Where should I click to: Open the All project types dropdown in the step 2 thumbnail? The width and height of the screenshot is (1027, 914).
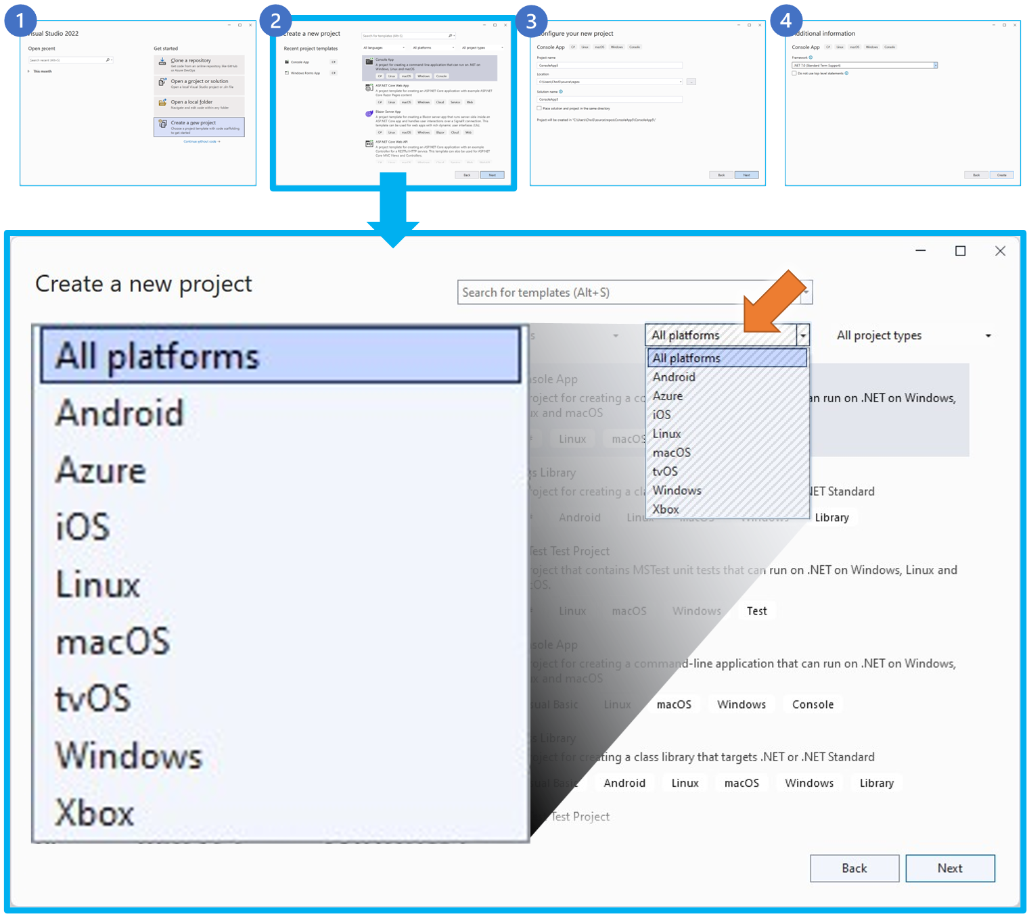(x=482, y=48)
